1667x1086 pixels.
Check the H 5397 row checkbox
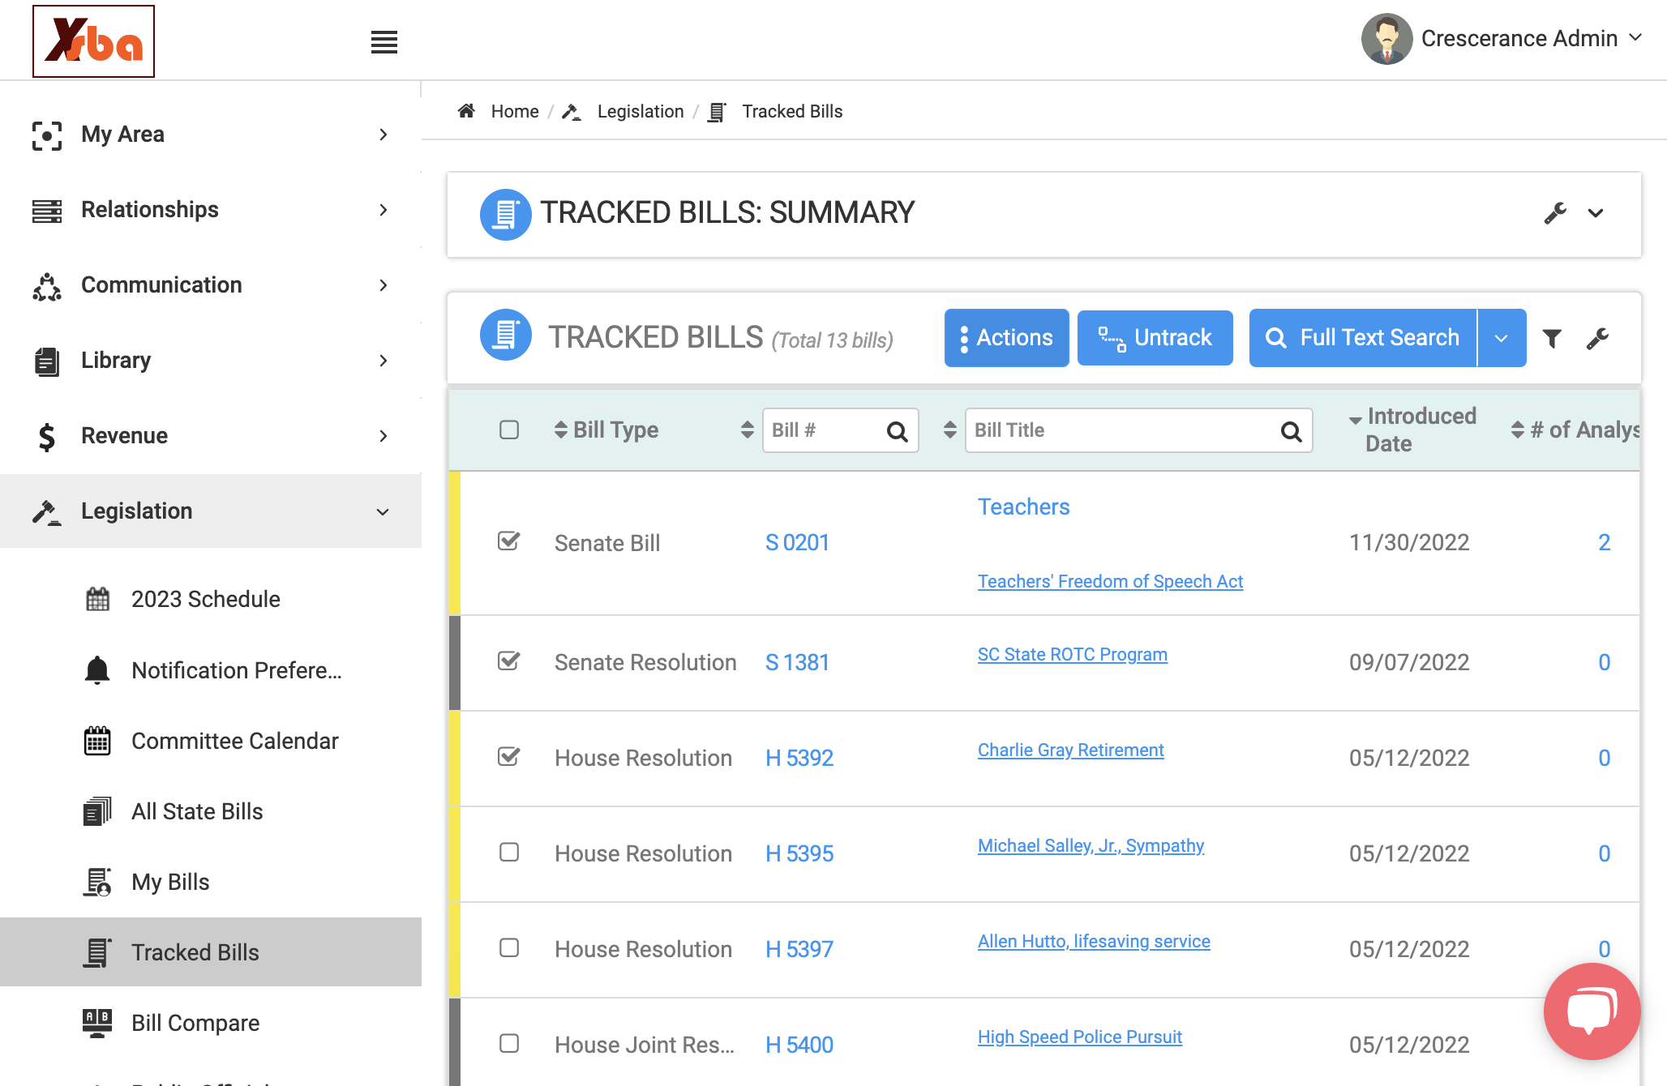coord(509,947)
